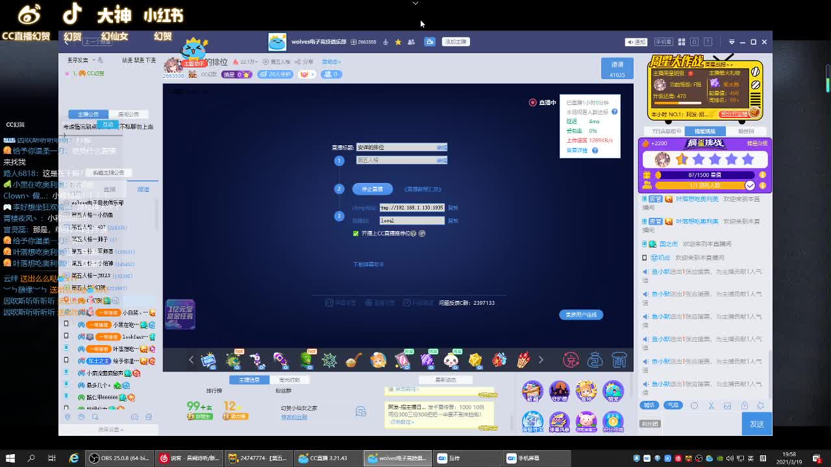
Task: Open the 下载弹幕助手 link
Action: pyautogui.click(x=368, y=265)
